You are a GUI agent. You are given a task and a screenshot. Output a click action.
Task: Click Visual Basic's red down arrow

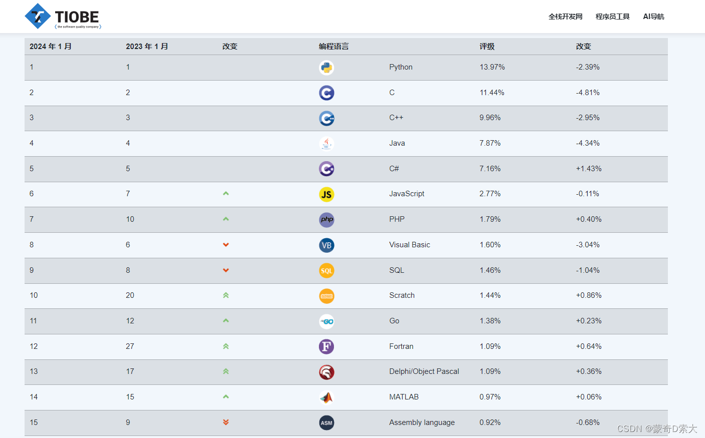point(226,245)
